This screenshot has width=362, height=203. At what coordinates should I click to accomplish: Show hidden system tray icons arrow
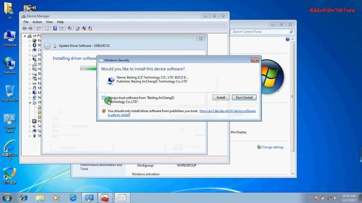point(310,198)
